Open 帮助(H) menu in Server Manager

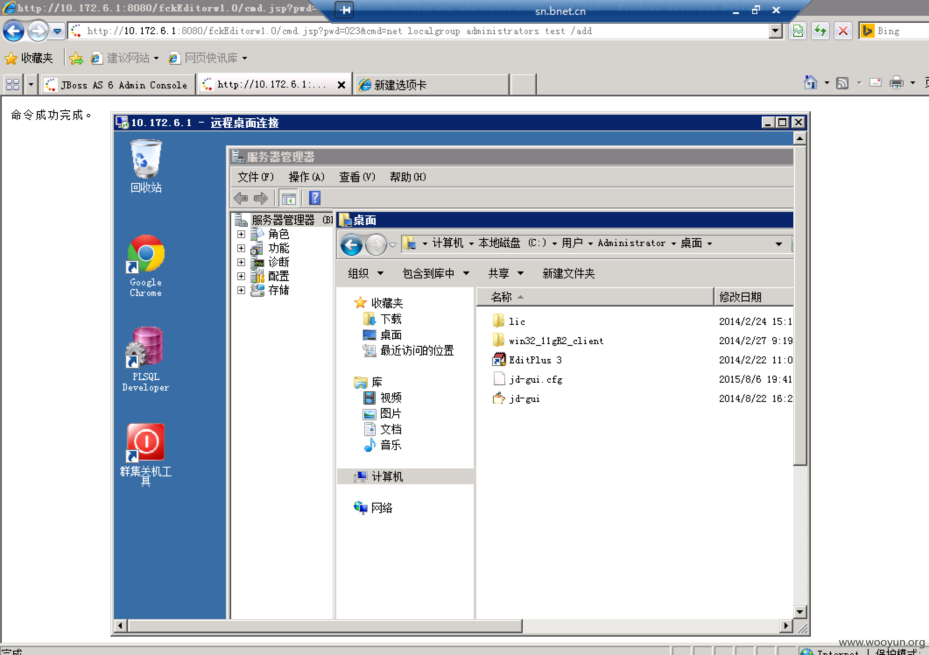click(x=408, y=177)
